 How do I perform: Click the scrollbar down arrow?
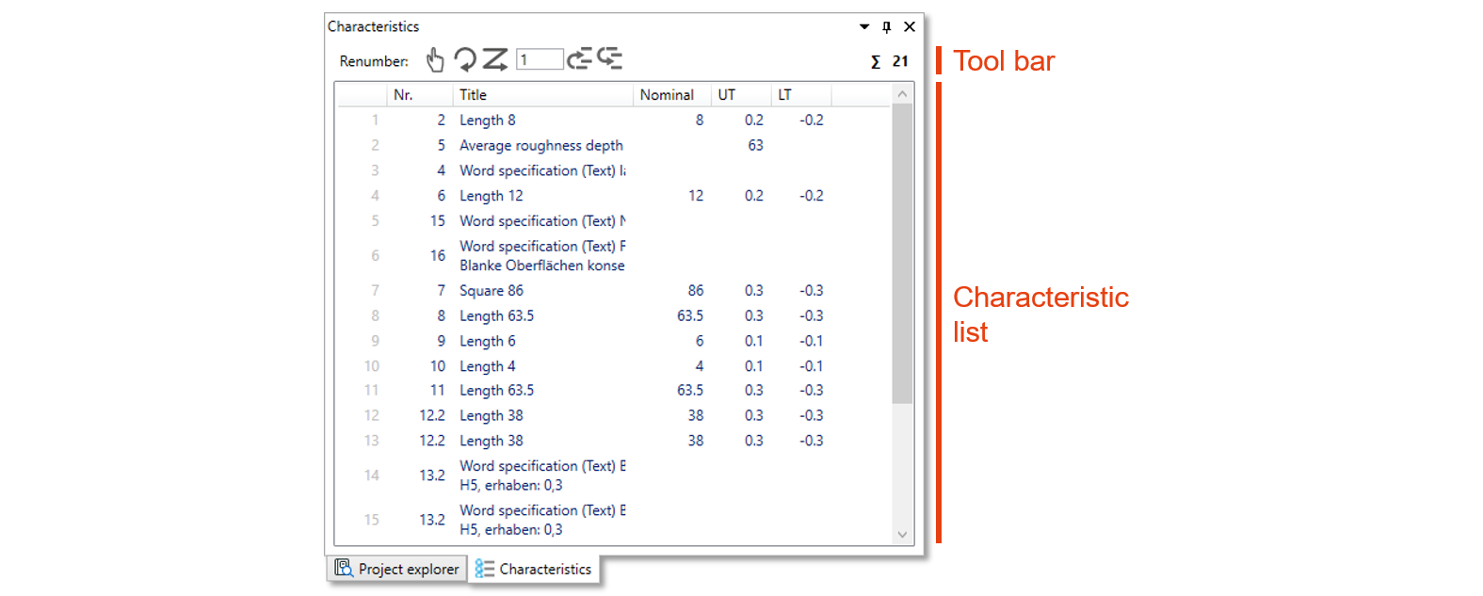[902, 534]
